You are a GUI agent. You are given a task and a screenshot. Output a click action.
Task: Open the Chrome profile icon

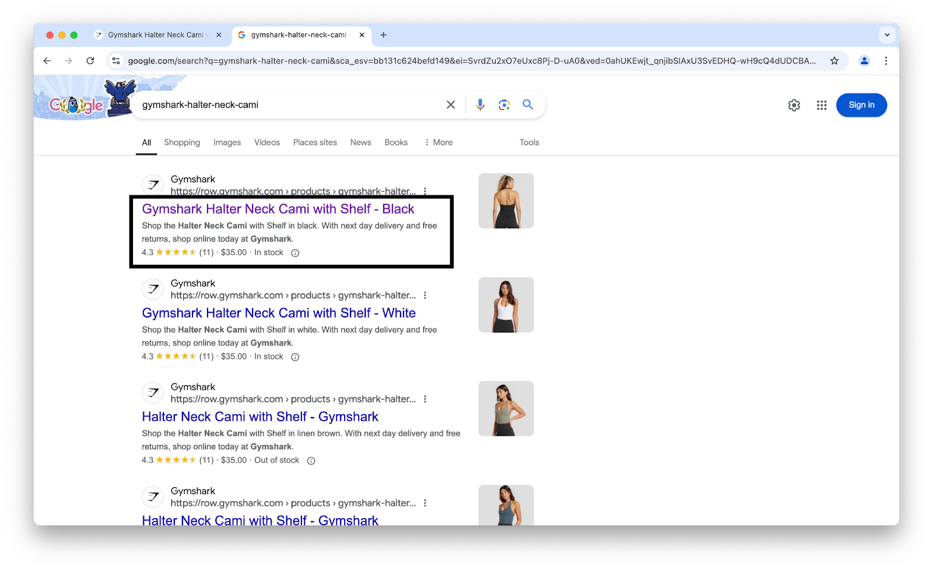[864, 61]
